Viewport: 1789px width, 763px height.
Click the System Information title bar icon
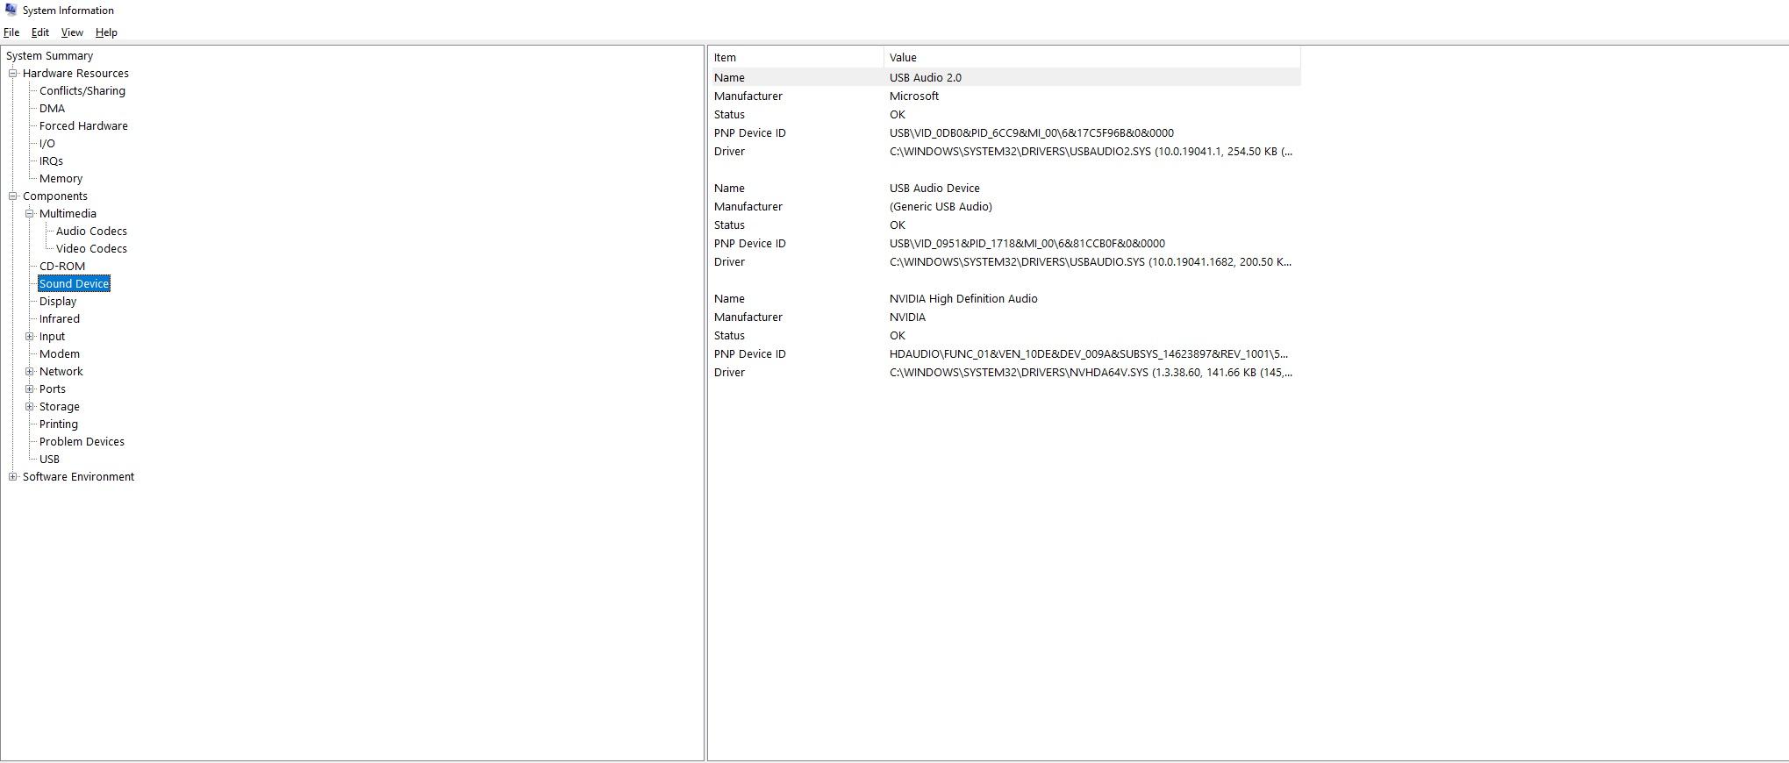11,10
